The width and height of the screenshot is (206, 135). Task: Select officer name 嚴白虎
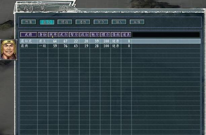pyautogui.click(x=26, y=41)
